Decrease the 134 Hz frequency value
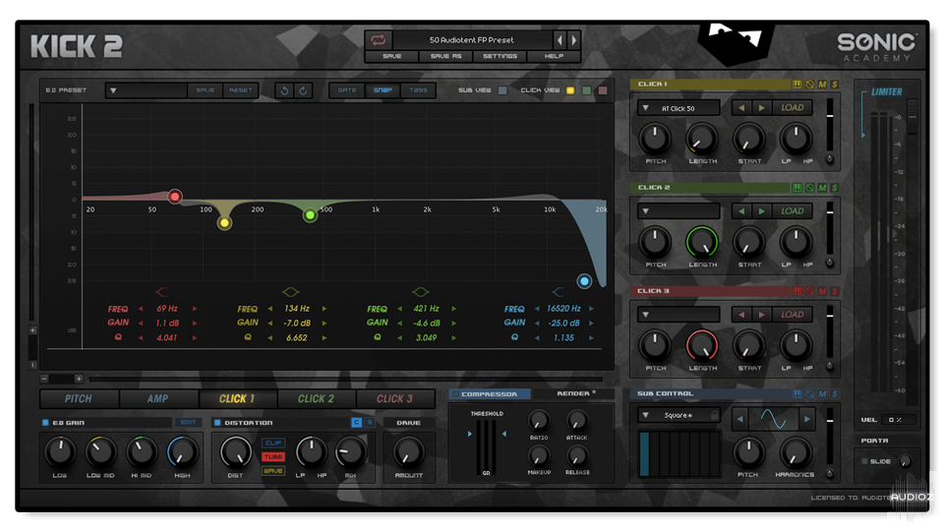Screen dimensions: 944x531 269,309
